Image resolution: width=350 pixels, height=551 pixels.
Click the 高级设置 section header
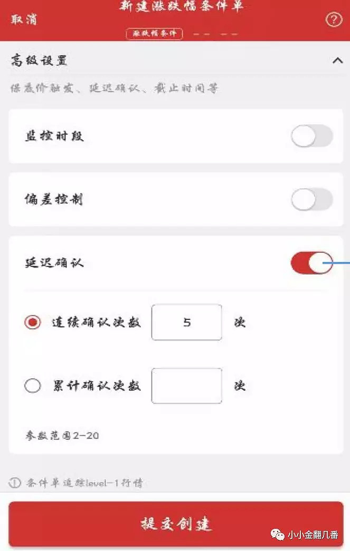39,60
